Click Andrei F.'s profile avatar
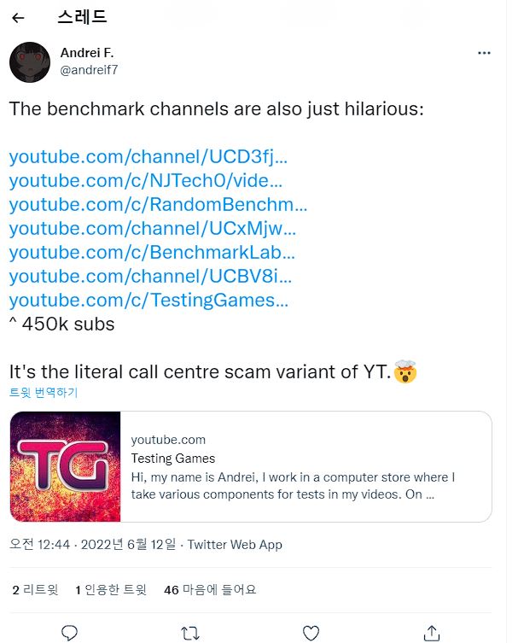 (29, 61)
